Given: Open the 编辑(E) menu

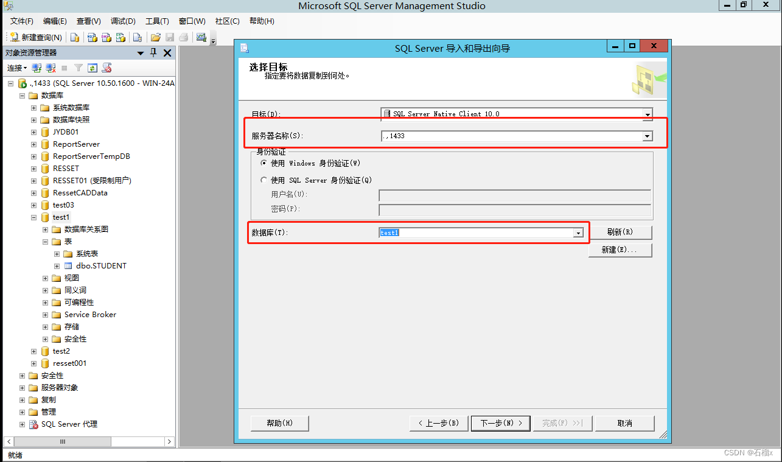Looking at the screenshot, I should tap(55, 21).
